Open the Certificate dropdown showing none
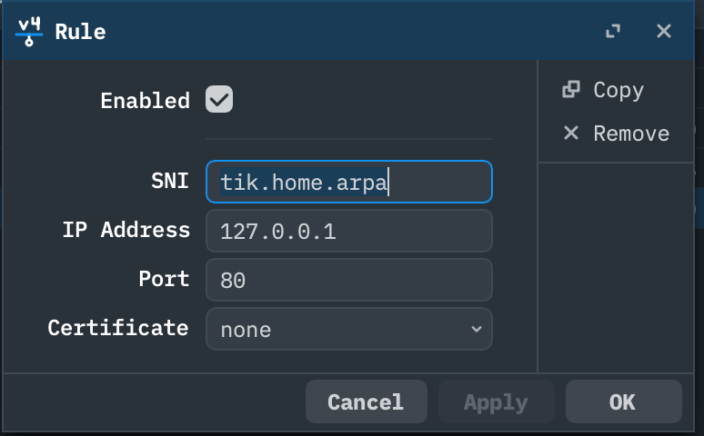Viewport: 704px width, 436px height. click(348, 329)
